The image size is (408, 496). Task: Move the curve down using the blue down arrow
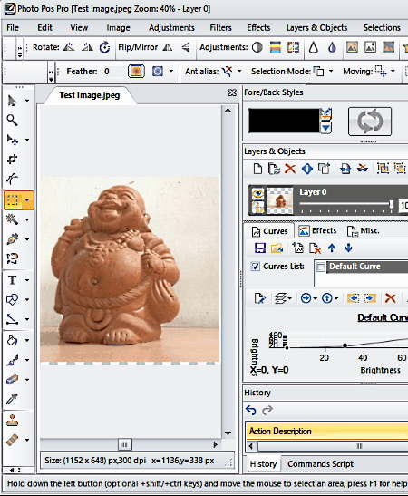point(349,248)
